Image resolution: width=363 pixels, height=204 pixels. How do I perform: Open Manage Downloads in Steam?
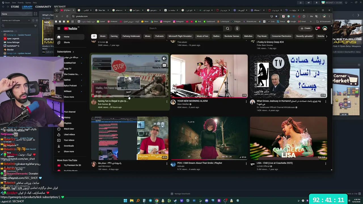[x=181, y=194]
